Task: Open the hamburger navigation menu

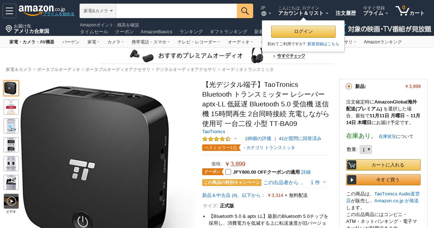Action: (9, 11)
